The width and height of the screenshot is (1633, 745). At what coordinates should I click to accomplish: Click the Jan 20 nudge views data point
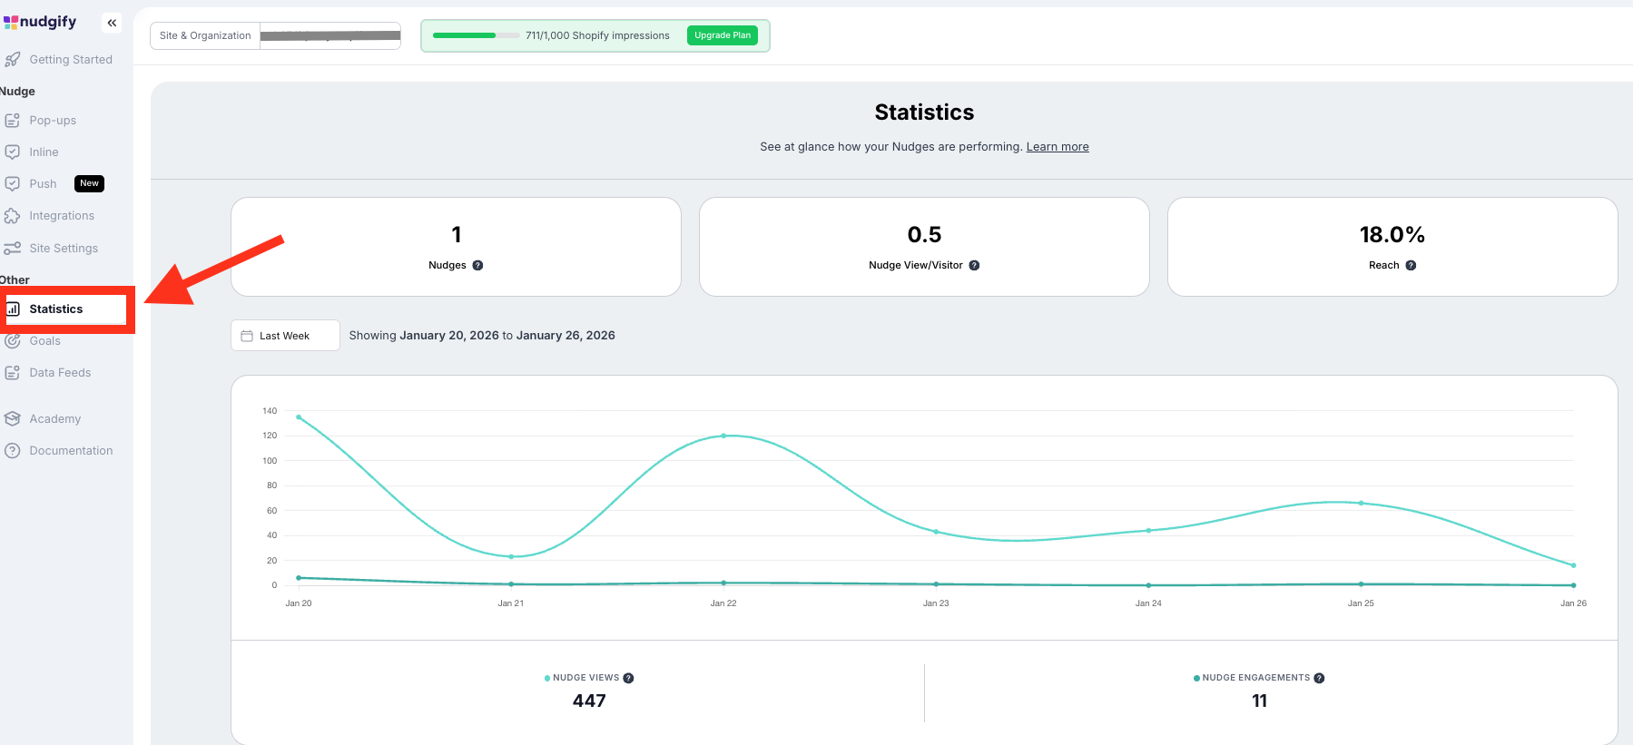[x=299, y=417]
